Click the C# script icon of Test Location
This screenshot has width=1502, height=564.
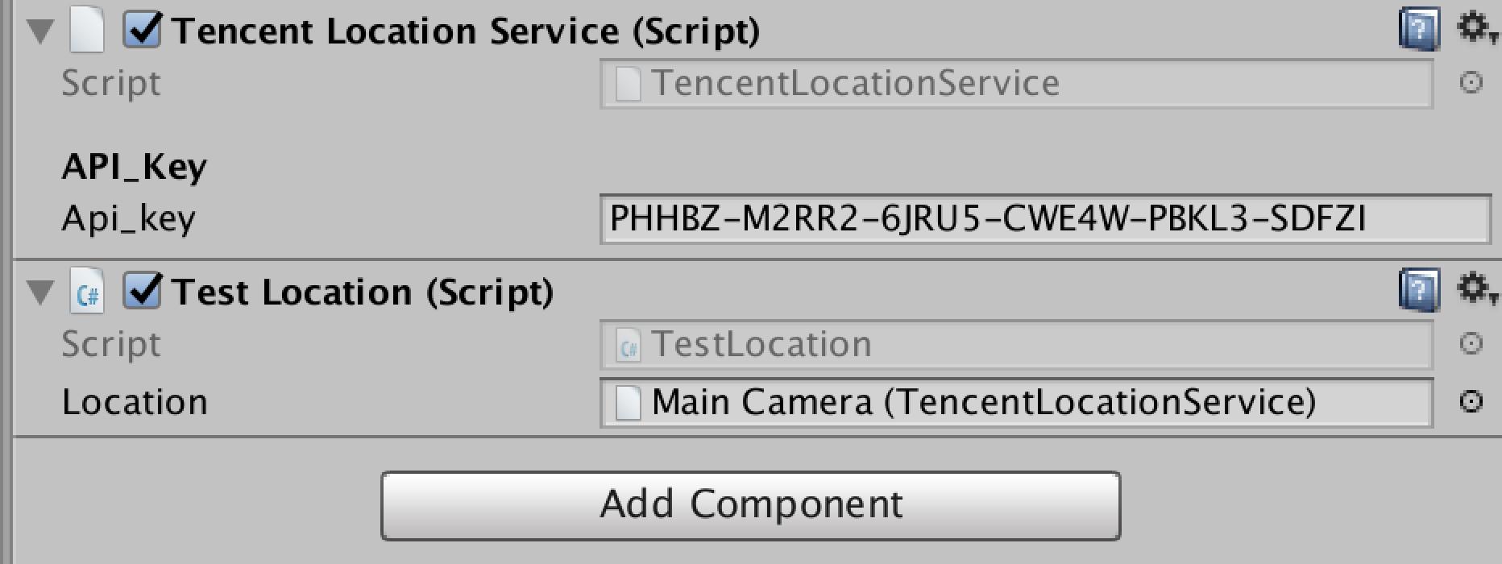[x=87, y=292]
